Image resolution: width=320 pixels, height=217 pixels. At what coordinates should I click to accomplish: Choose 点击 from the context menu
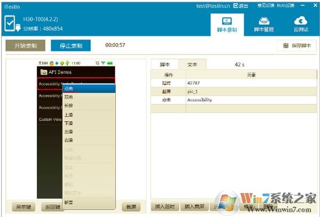[89, 89]
